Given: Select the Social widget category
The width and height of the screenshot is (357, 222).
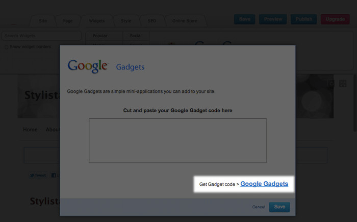Looking at the screenshot, I should pos(136,36).
